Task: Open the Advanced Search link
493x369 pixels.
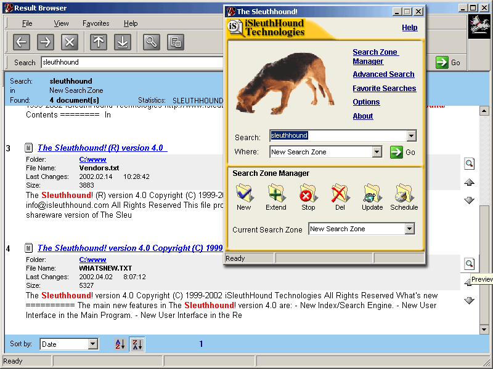Action: click(383, 74)
